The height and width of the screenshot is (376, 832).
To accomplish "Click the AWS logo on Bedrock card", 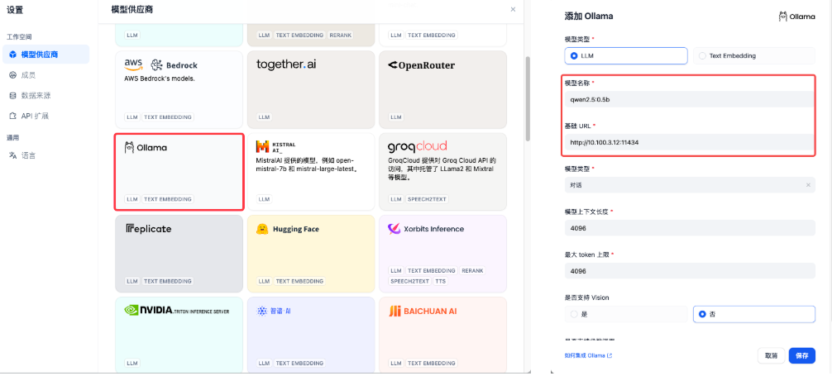I will click(134, 64).
